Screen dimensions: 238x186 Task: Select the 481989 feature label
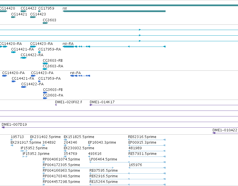[135, 148]
